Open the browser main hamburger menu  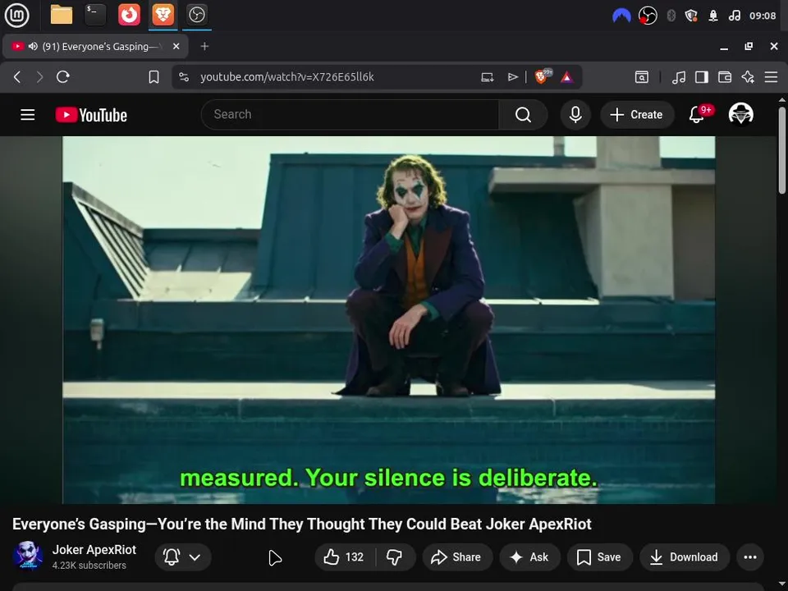(x=771, y=77)
